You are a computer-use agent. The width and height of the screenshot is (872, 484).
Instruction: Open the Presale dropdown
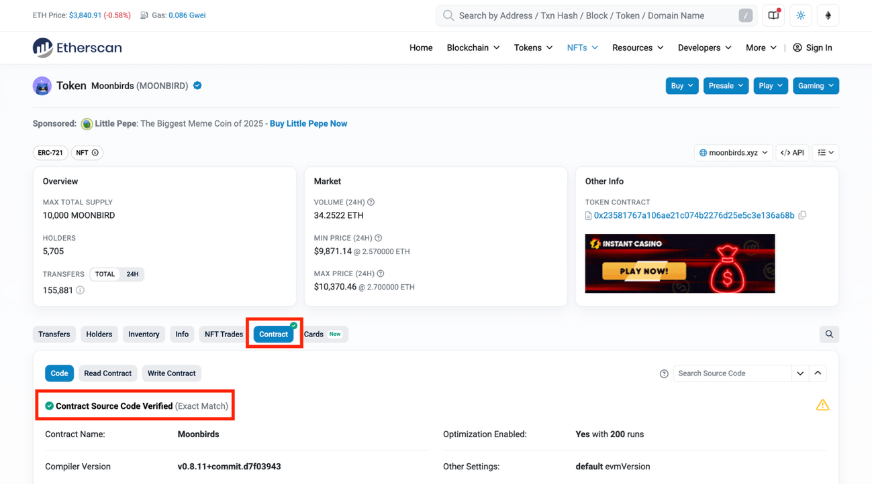click(x=726, y=86)
